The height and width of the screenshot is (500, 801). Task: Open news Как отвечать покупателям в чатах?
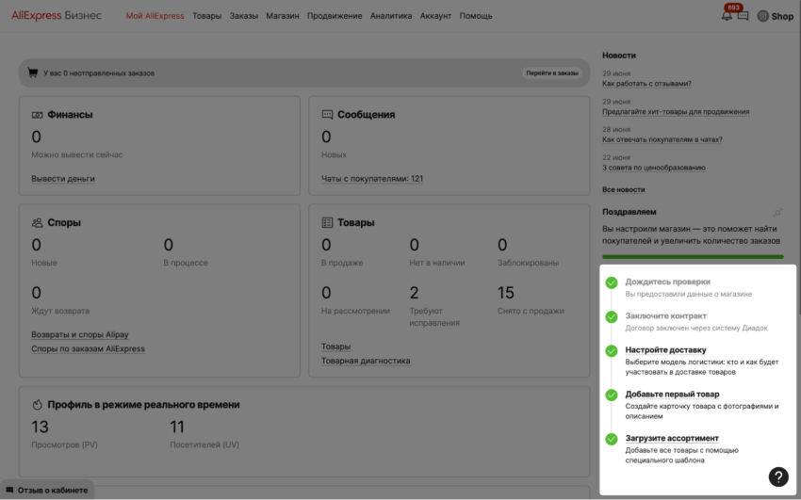[662, 139]
